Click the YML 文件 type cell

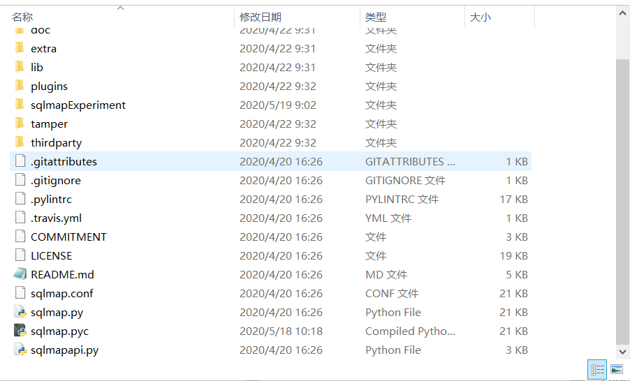(388, 218)
